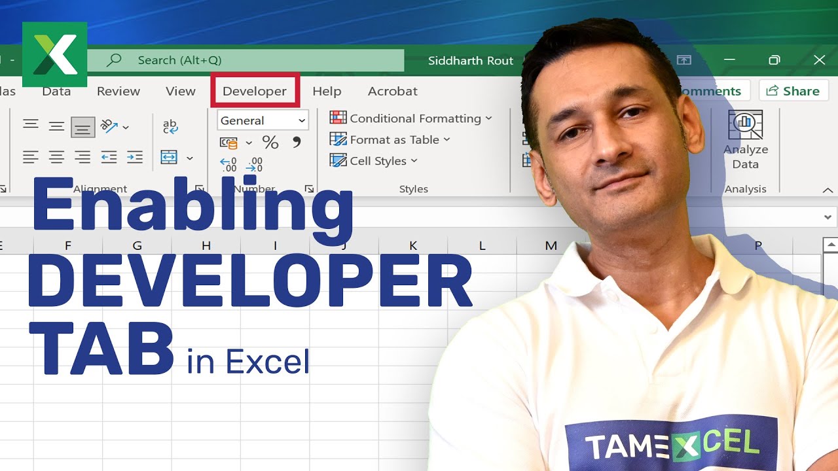838x471 pixels.
Task: Open Accounting format dropdown arrow
Action: point(249,143)
